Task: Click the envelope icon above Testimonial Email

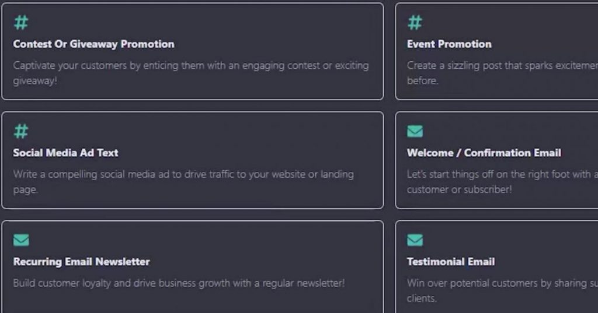Action: coord(415,240)
